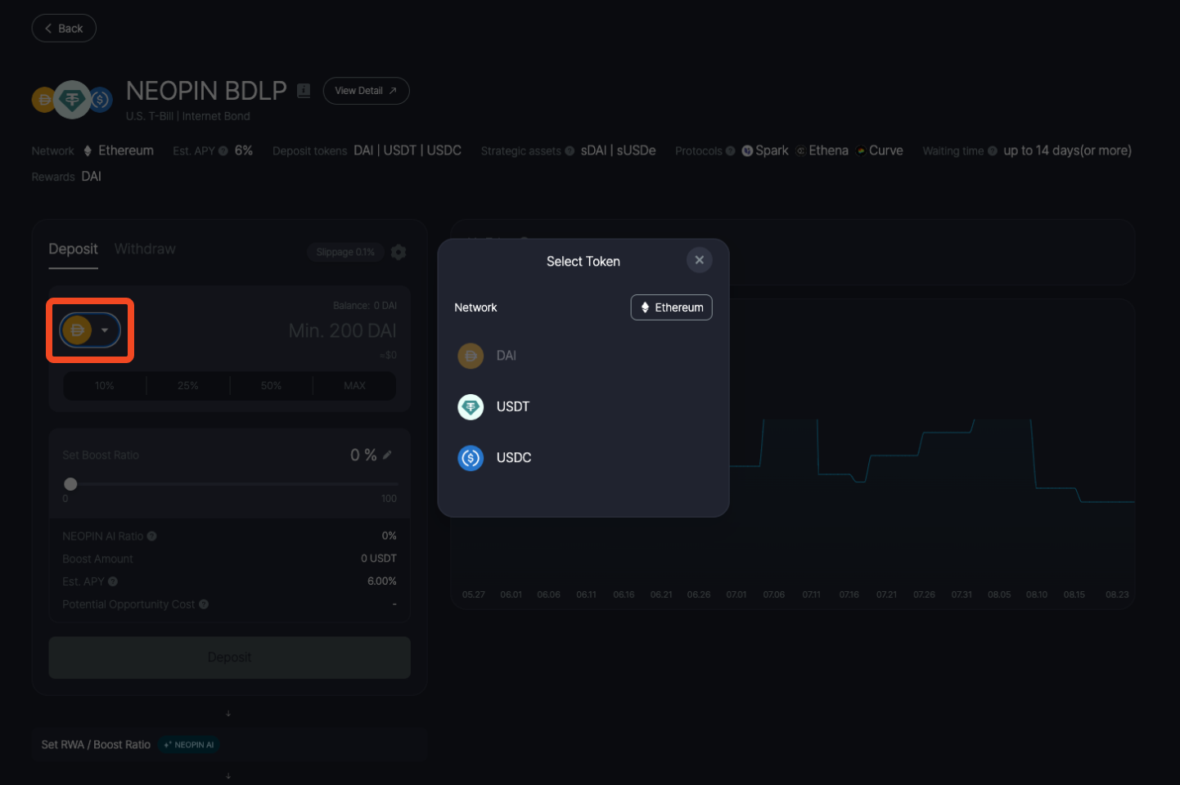Click the document icon beside NEOPIN BDLP
1180x785 pixels.
click(x=304, y=91)
